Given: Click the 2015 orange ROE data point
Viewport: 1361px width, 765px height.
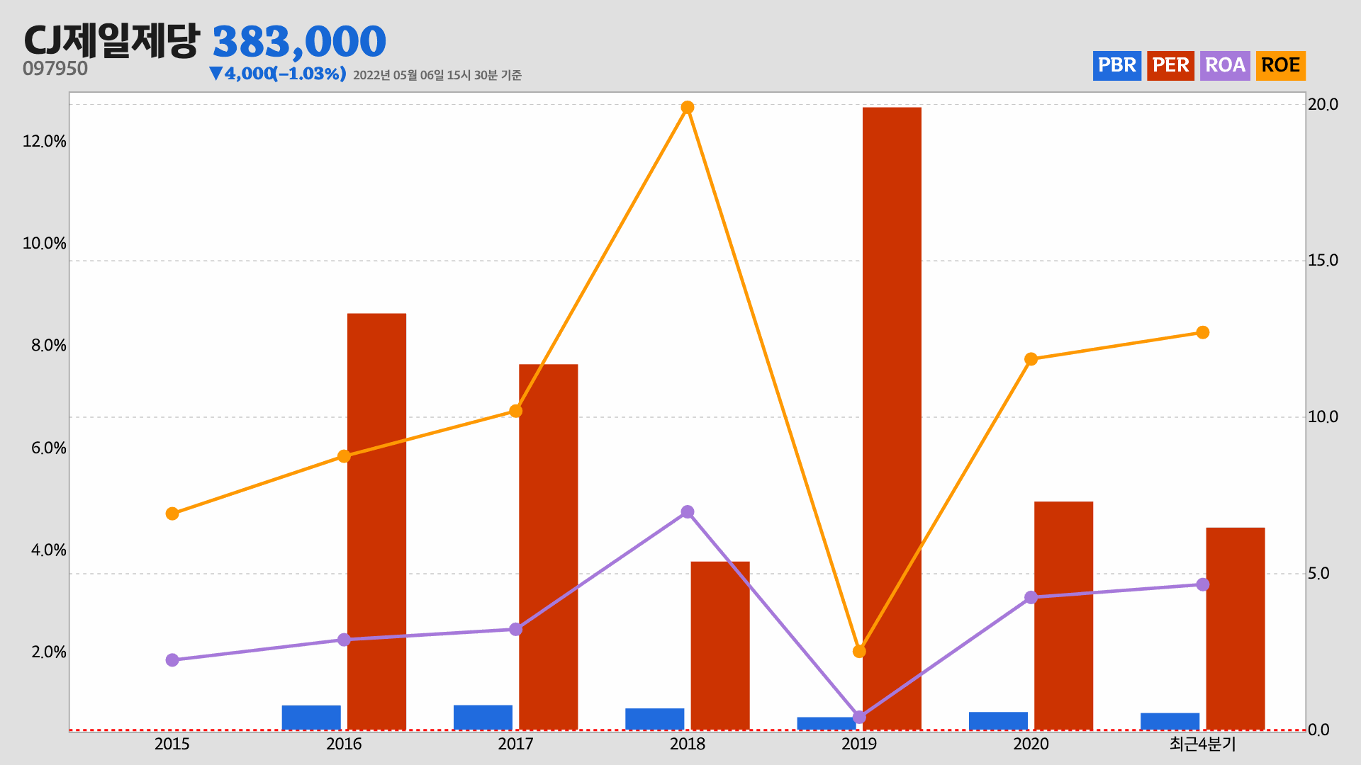Looking at the screenshot, I should 172,514.
